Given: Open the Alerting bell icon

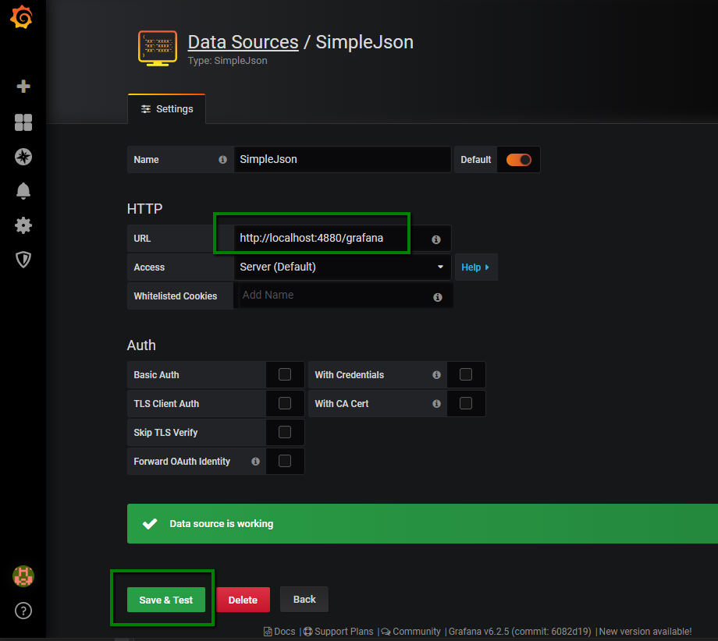Looking at the screenshot, I should click(x=23, y=191).
